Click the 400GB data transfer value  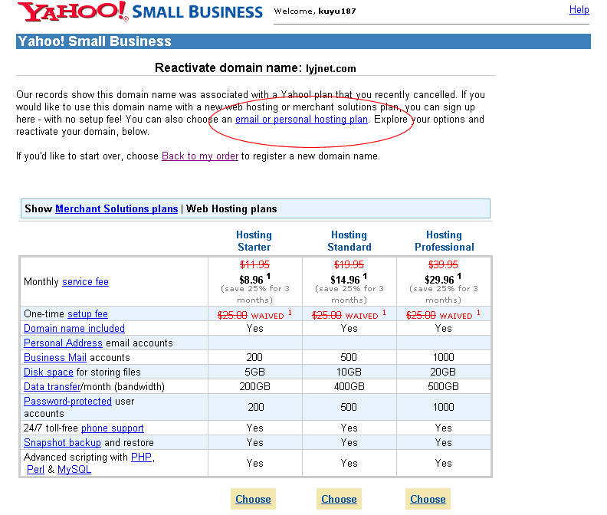pos(349,386)
